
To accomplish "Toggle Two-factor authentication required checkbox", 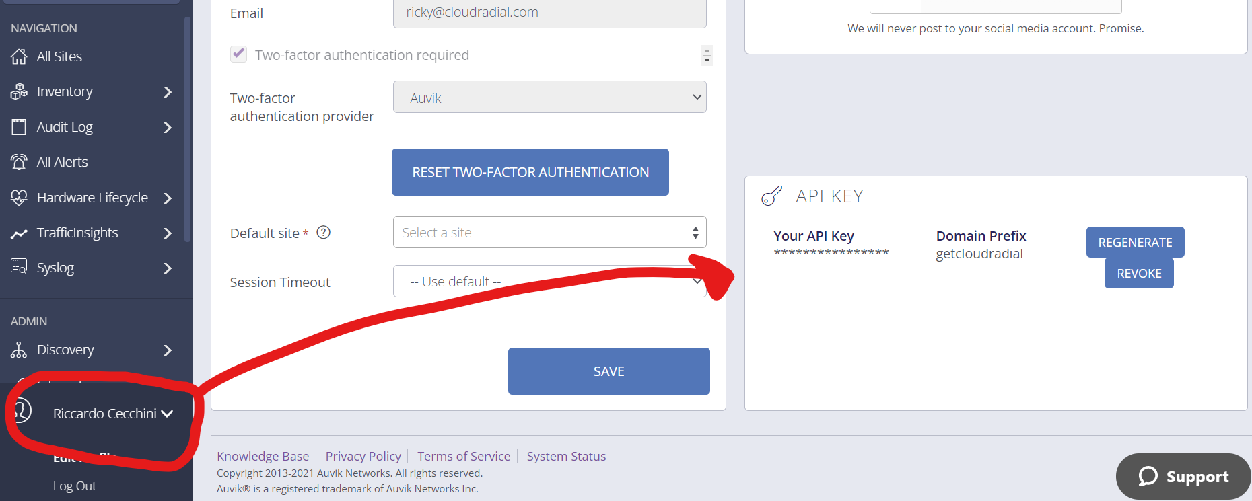I will coord(238,54).
